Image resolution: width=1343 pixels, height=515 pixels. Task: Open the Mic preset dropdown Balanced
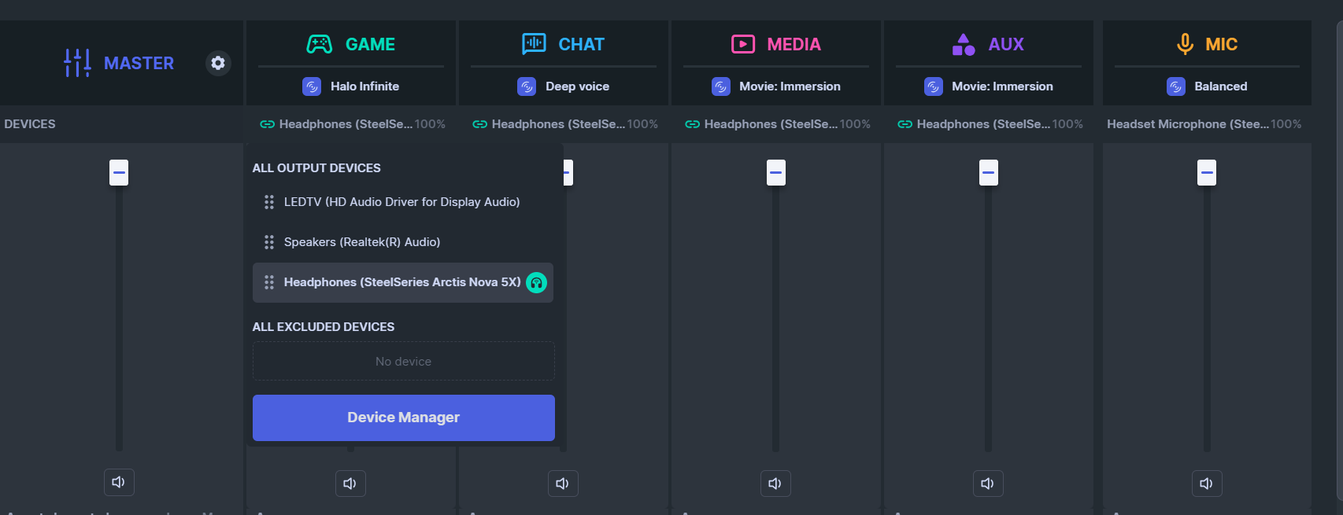1207,86
